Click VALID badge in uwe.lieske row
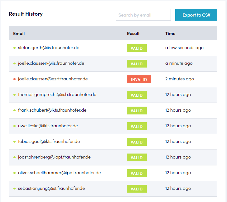This screenshot has width=227, height=202. 137,126
